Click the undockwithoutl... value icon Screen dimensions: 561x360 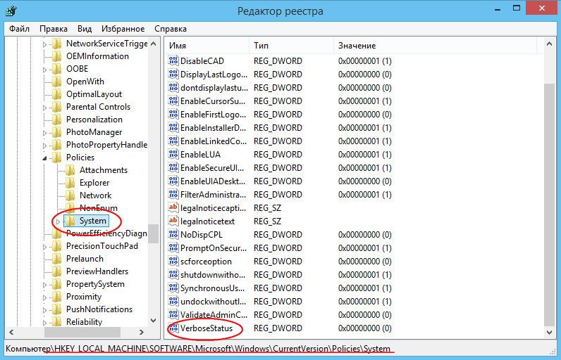pos(173,301)
